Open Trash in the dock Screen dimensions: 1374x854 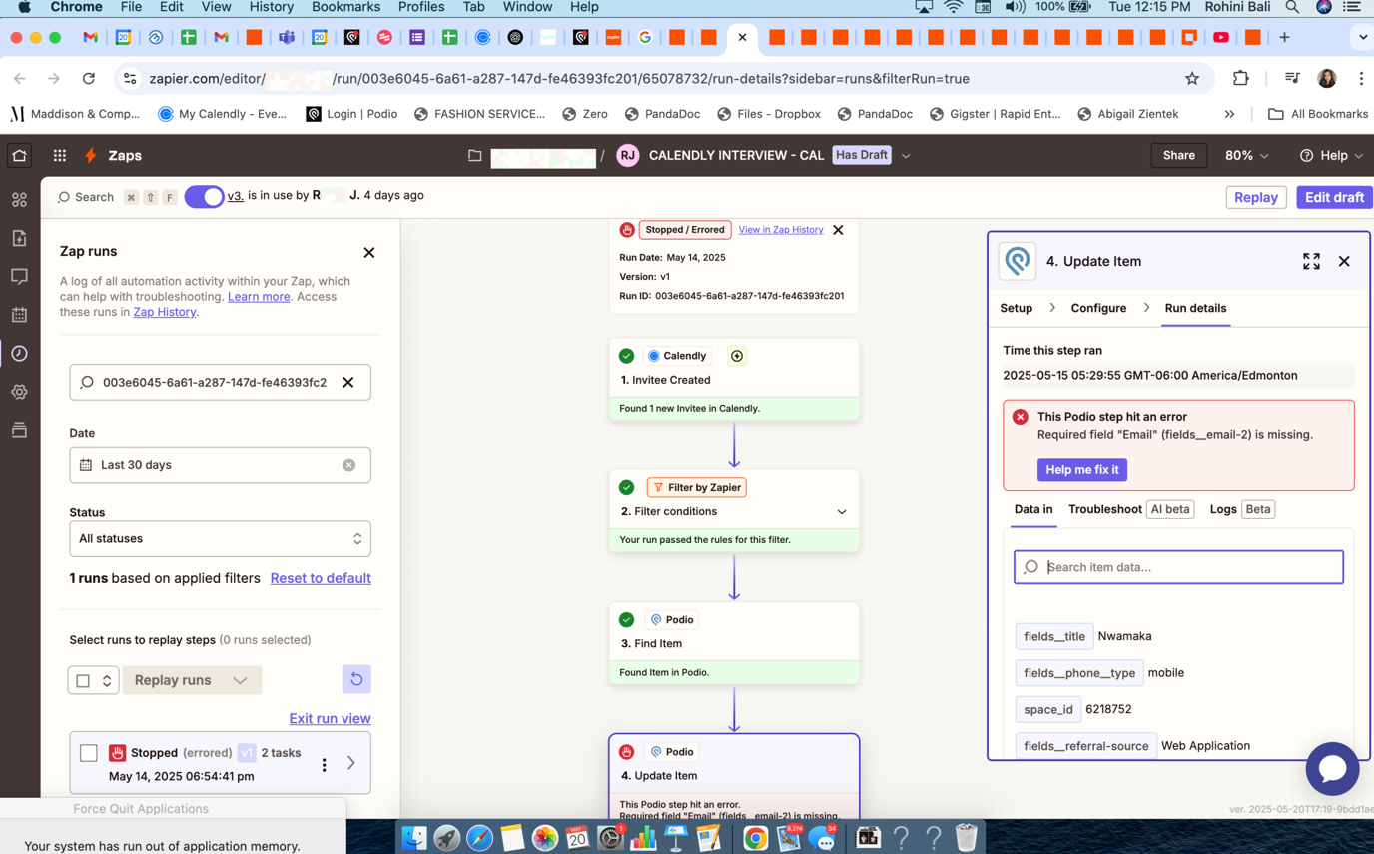(x=966, y=838)
